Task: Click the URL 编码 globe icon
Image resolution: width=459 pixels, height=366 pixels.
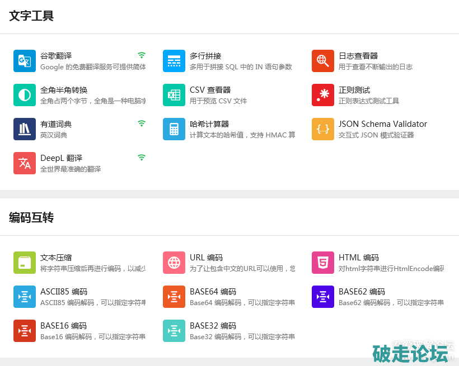Action: pos(174,263)
